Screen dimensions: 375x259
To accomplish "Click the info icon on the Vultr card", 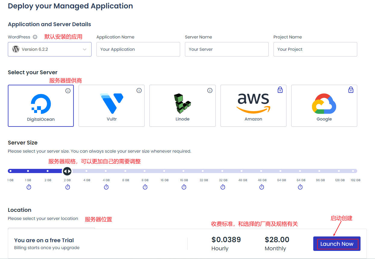I will (139, 90).
